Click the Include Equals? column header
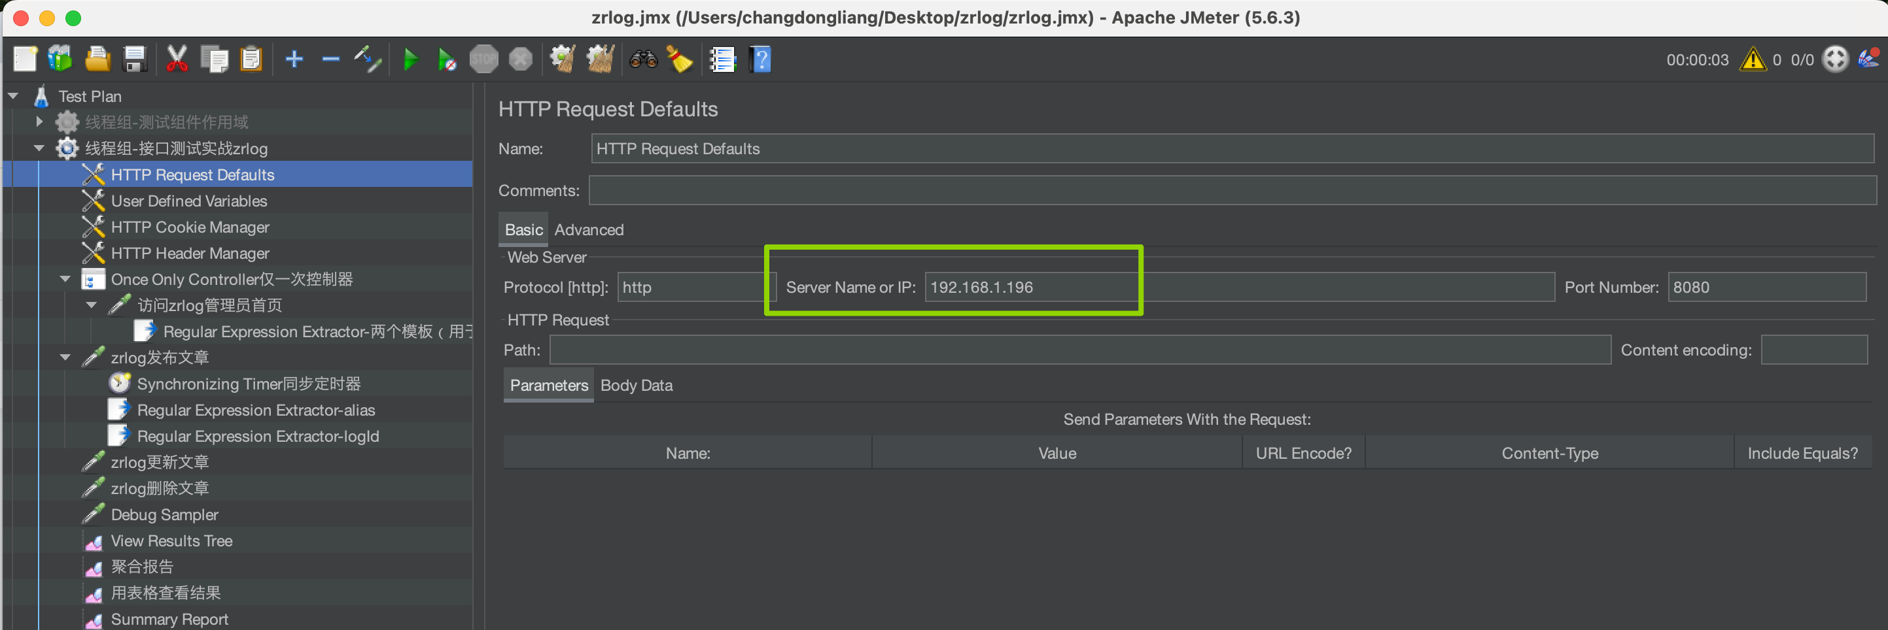Viewport: 1888px width, 630px height. 1802,453
